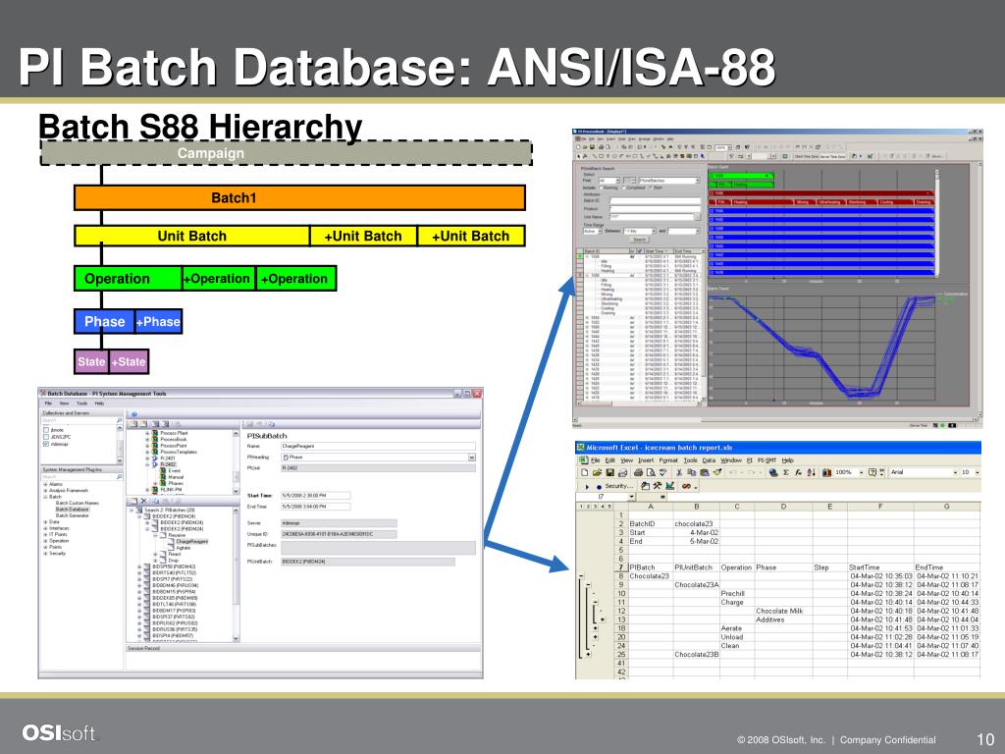Screen dimensions: 1005x754
Task: Collapse the Batch node in plug-ins tree
Action: click(45, 497)
